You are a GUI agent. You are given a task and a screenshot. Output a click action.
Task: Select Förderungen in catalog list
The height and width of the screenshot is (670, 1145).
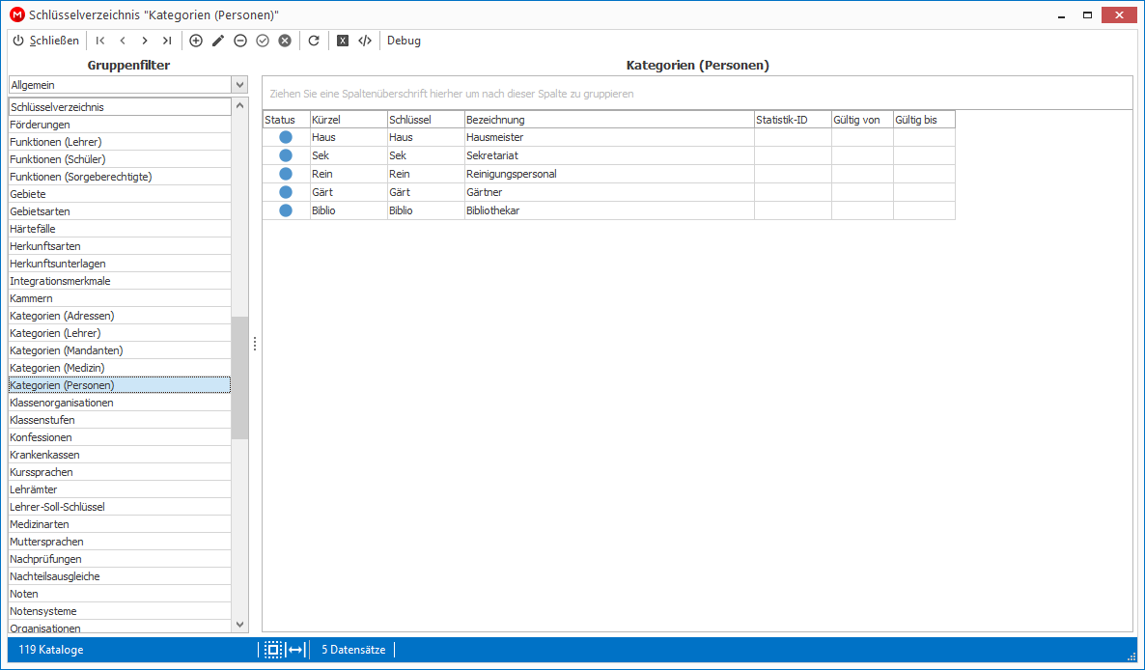[120, 125]
